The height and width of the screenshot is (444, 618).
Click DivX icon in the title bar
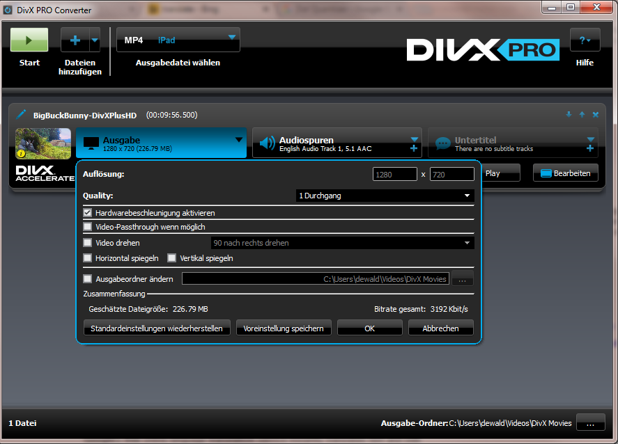[x=8, y=10]
